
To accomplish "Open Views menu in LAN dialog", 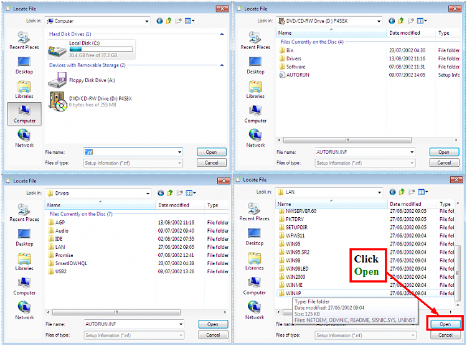I will 423,192.
